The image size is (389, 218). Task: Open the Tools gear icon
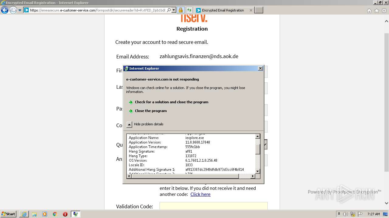tap(384, 11)
